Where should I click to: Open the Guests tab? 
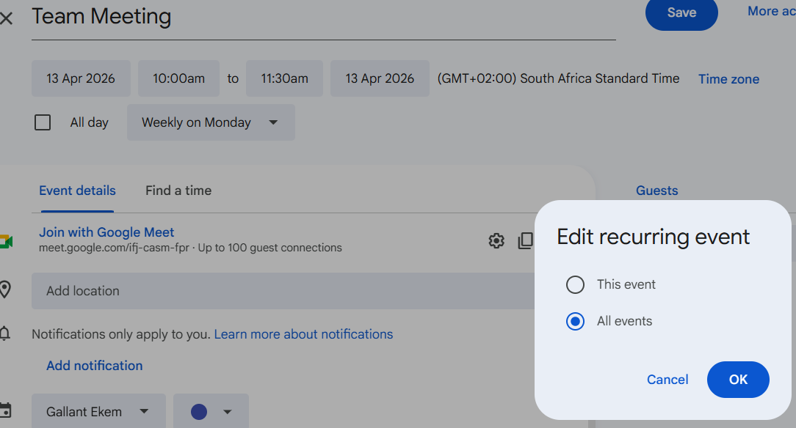click(x=657, y=191)
